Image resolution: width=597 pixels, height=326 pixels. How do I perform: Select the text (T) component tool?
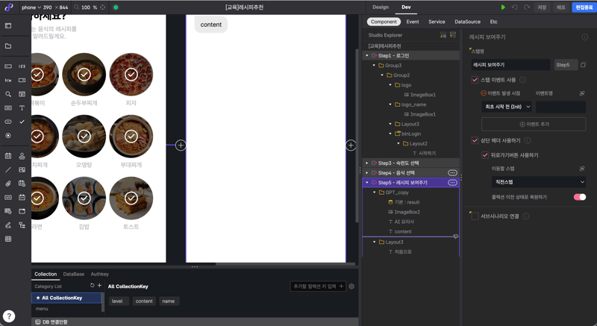pos(22,108)
